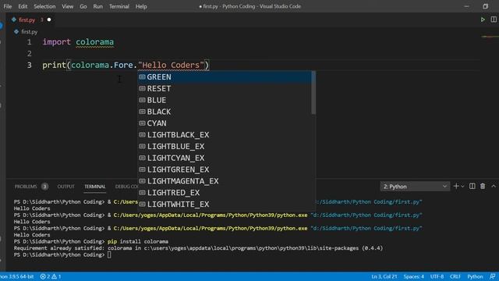Maximize the panel with chevron up
The height and width of the screenshot is (281, 499).
(494, 187)
